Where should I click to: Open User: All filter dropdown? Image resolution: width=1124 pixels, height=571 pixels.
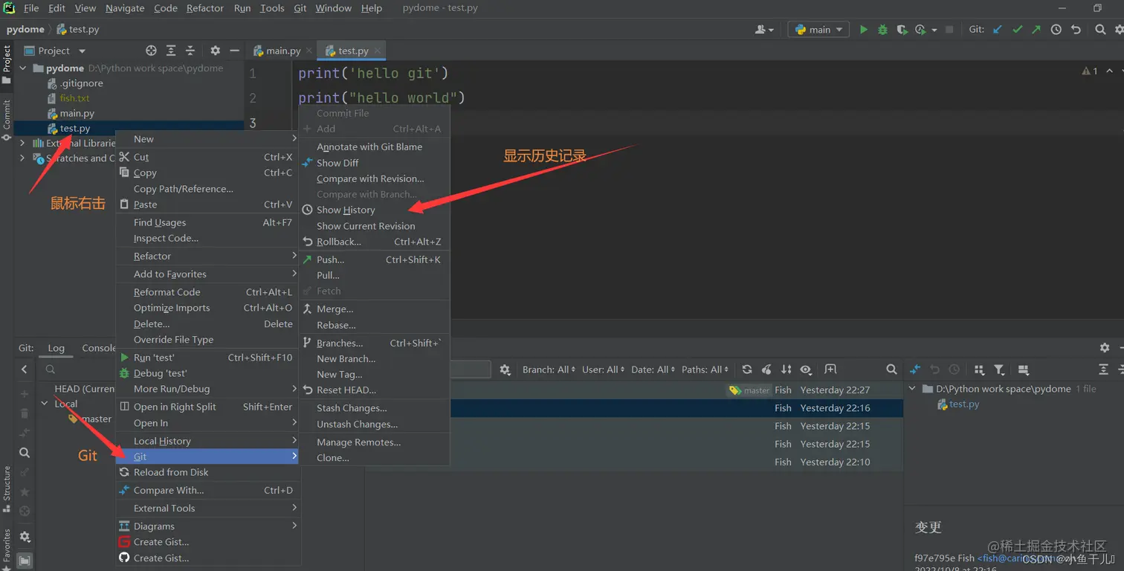(x=603, y=370)
